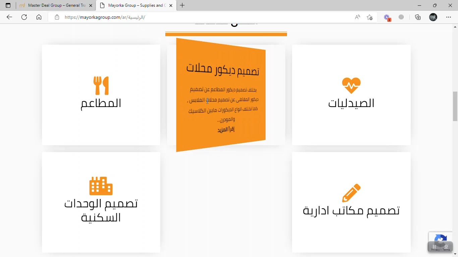Refresh the current page

click(x=24, y=17)
